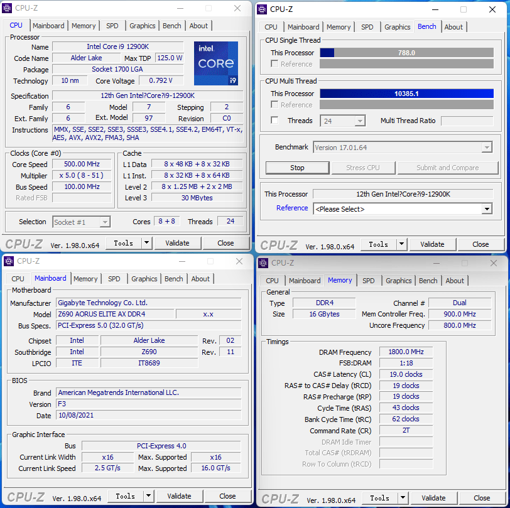Click the Core Voltage value 0.792 V
This screenshot has height=508, width=510.
point(161,80)
